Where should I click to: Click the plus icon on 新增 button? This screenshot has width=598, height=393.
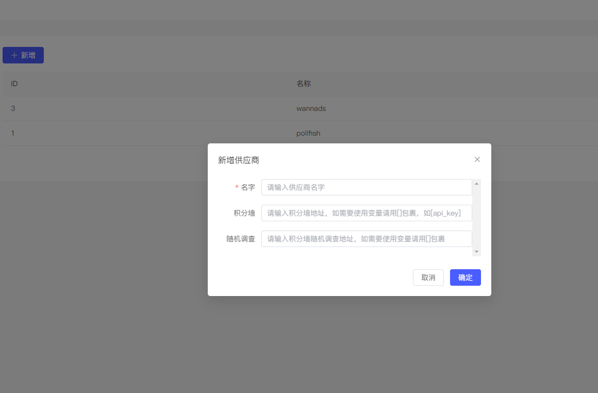pos(14,55)
